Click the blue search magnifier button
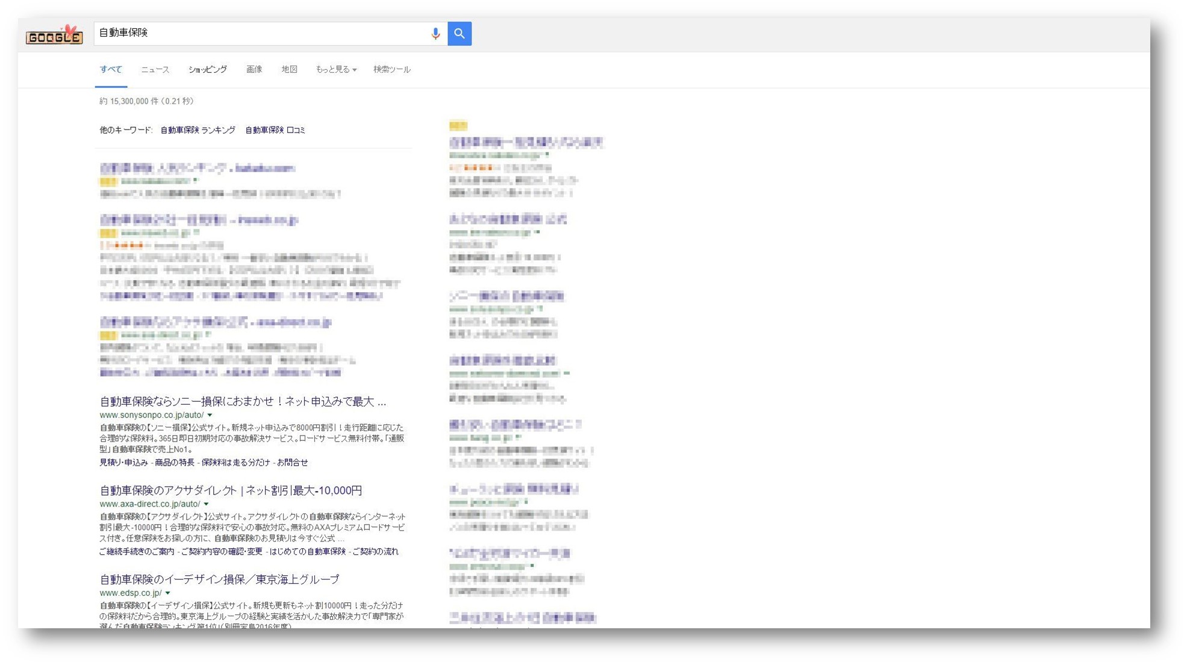 (x=460, y=34)
